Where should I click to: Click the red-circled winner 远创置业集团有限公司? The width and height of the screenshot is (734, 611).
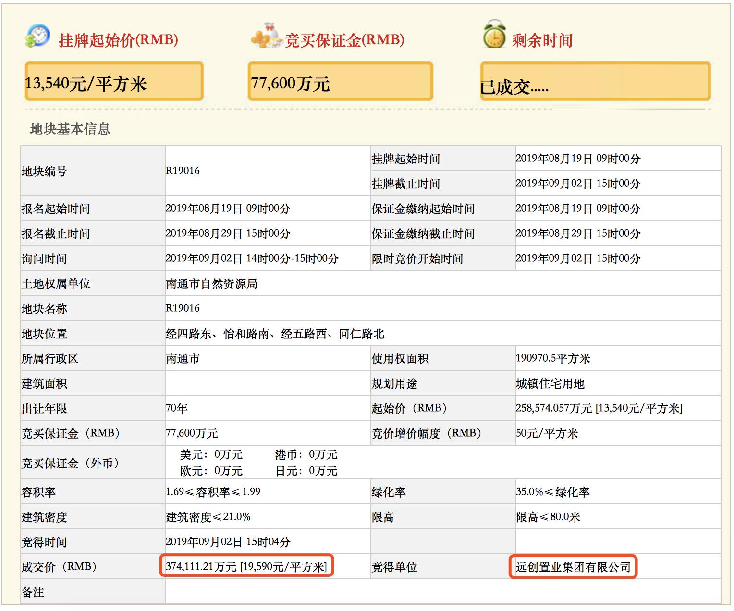[575, 567]
